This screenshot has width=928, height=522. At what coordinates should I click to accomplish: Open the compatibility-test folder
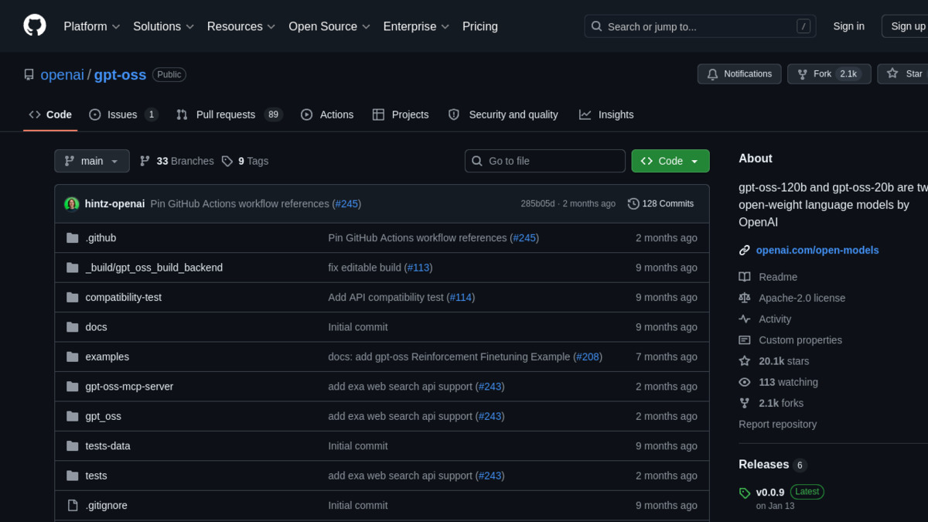[x=124, y=298]
